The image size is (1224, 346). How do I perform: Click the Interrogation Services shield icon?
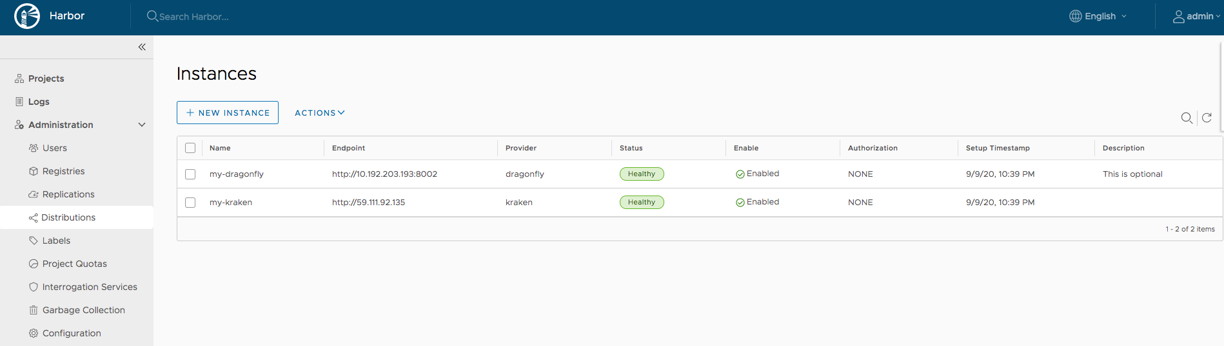tap(34, 287)
